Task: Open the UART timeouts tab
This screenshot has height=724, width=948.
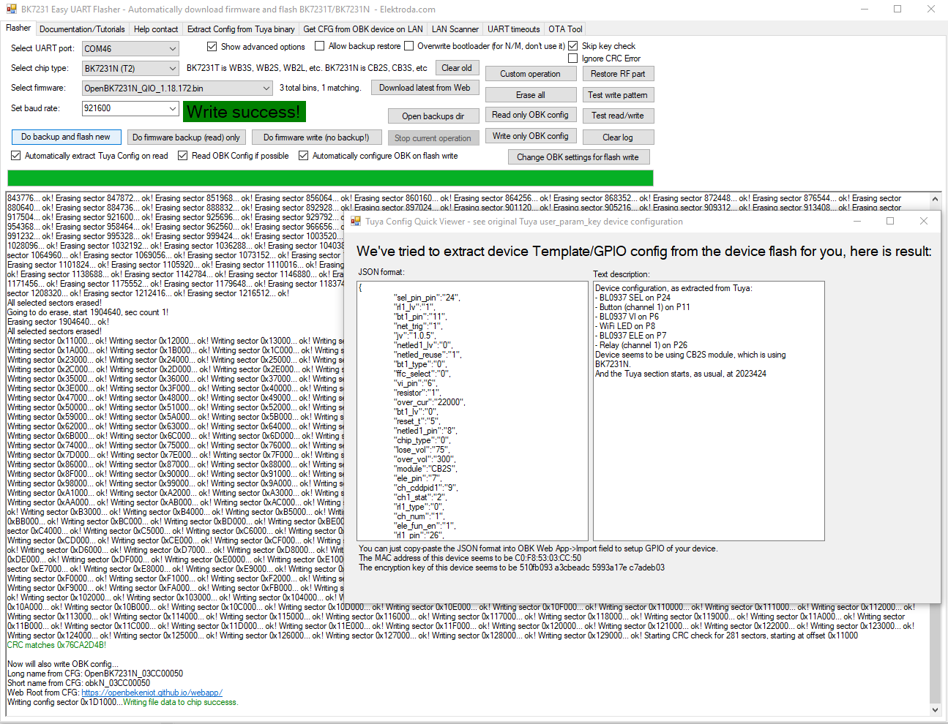Action: click(x=514, y=29)
